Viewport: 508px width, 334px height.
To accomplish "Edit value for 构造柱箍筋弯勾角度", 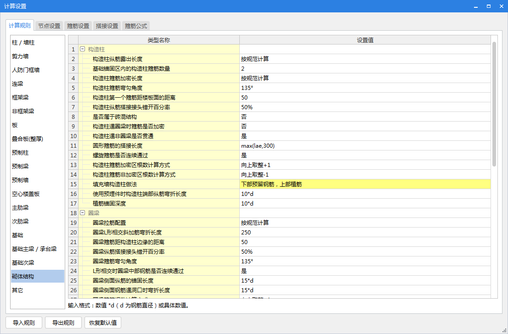I will click(365, 88).
